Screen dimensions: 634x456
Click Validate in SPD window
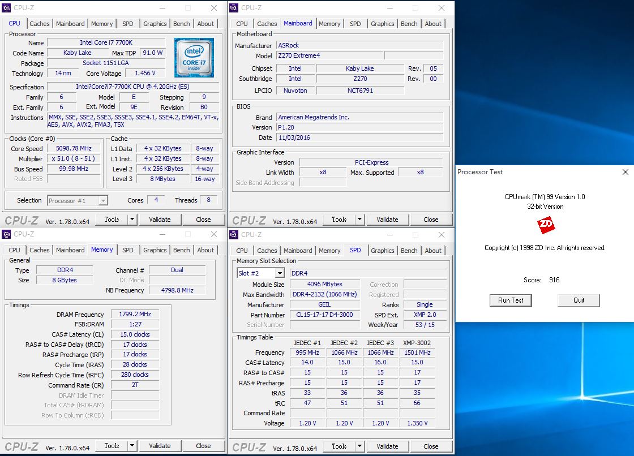pyautogui.click(x=387, y=446)
